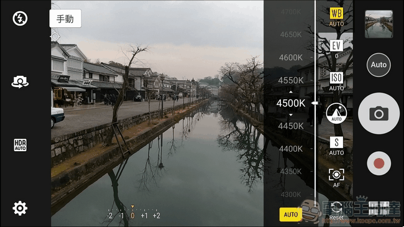Viewport: 404px width, 227px height.
Task: Select the current 4500K value
Action: tap(291, 103)
